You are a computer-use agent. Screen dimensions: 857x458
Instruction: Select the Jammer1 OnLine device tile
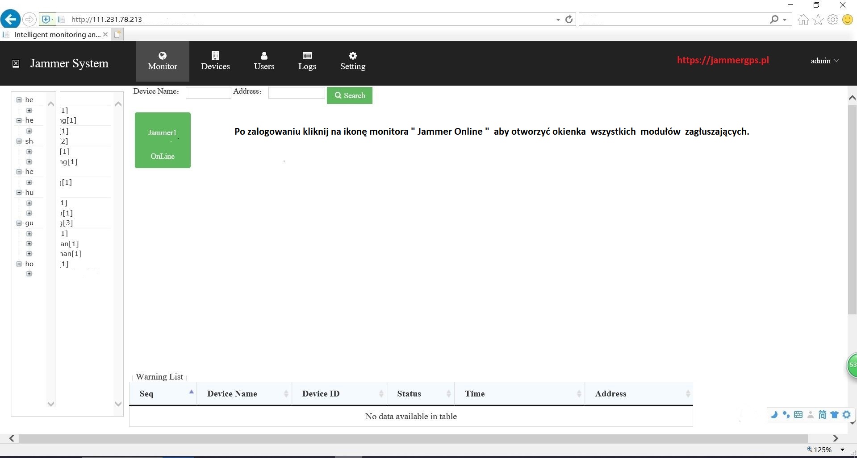point(163,140)
